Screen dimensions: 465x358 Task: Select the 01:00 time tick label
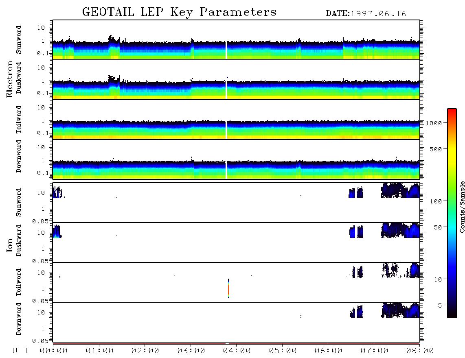(x=100, y=351)
